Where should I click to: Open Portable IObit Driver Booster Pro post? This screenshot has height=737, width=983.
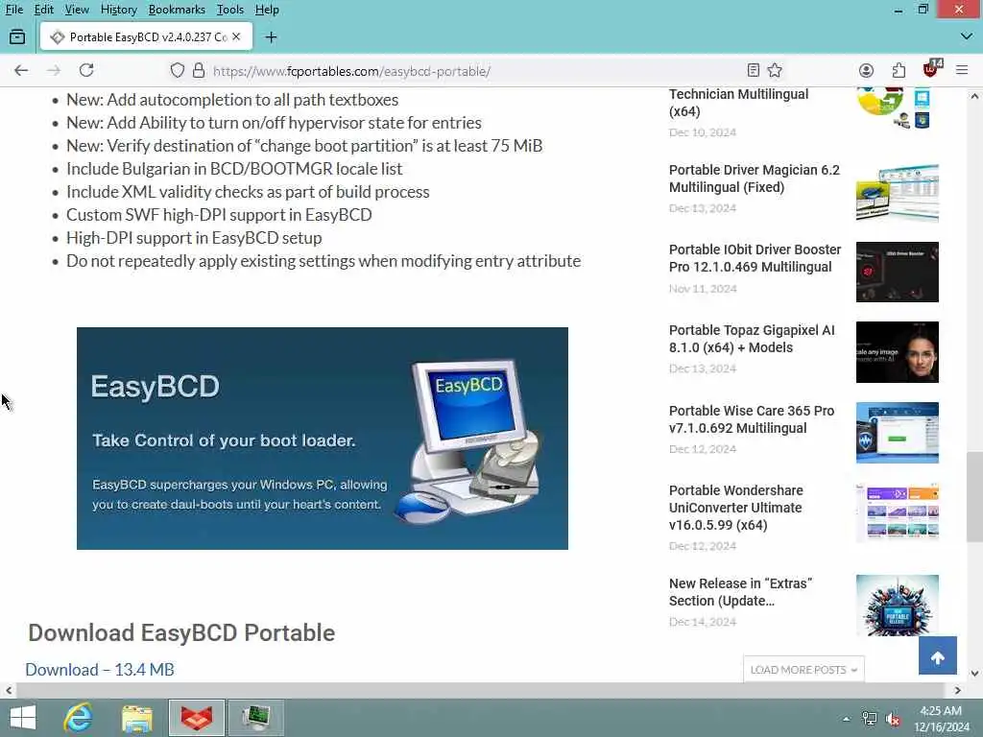pyautogui.click(x=755, y=258)
